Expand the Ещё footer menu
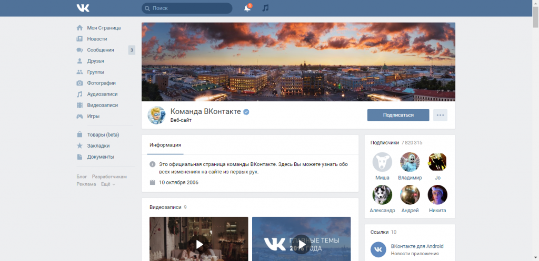Screen dimensions: 539x261 point(108,184)
